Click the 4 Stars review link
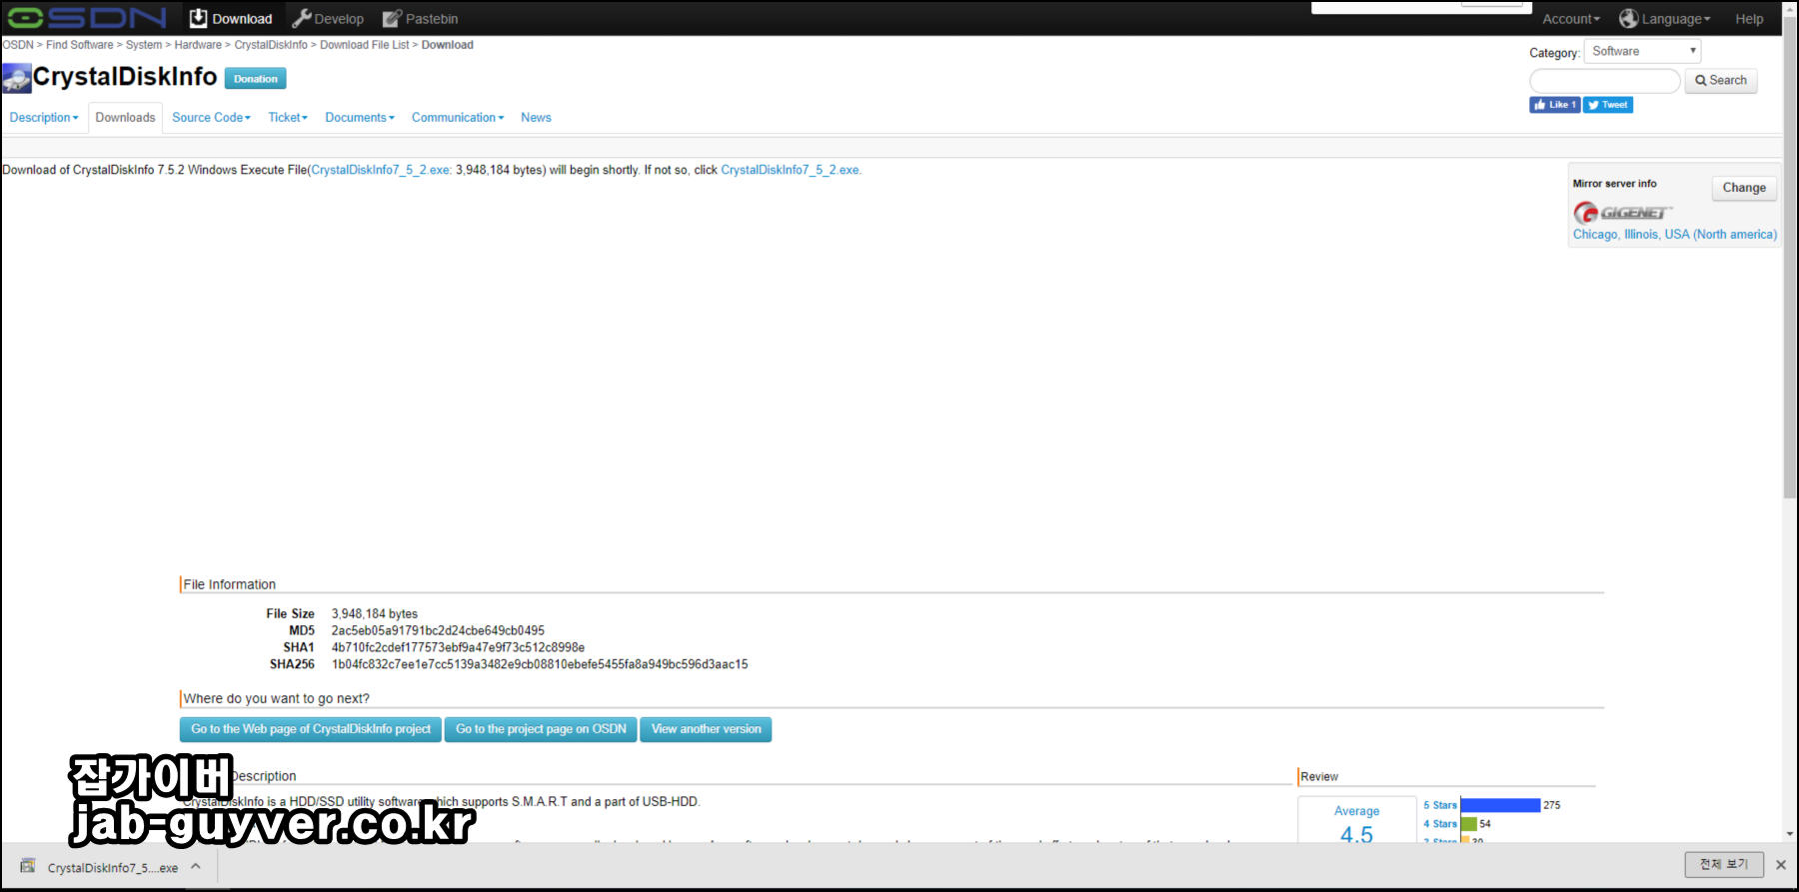 coord(1440,824)
